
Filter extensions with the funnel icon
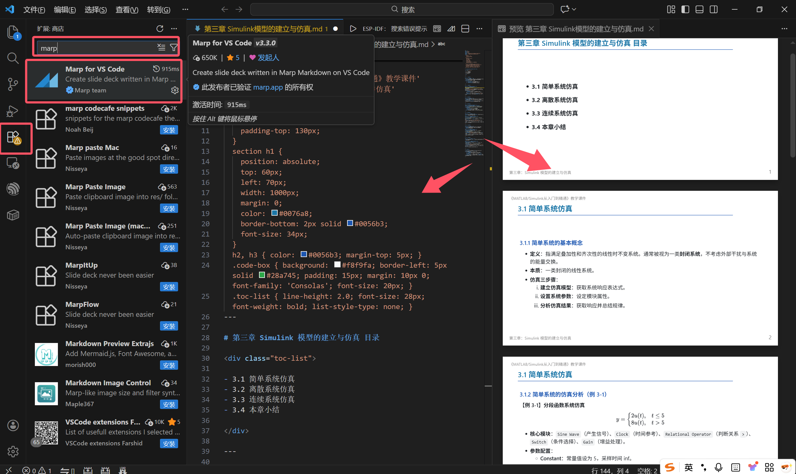(173, 48)
